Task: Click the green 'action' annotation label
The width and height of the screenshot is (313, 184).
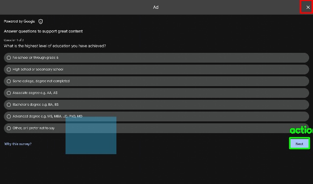Action: coord(301,130)
